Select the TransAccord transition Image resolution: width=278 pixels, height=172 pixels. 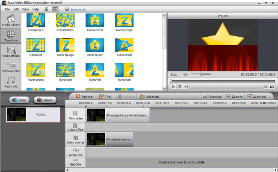click(35, 23)
